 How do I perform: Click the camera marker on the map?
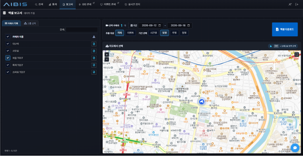[x=201, y=102]
